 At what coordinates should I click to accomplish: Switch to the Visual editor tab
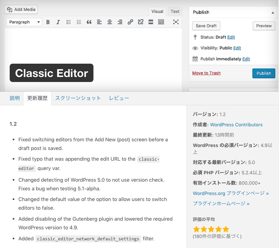[x=157, y=12]
